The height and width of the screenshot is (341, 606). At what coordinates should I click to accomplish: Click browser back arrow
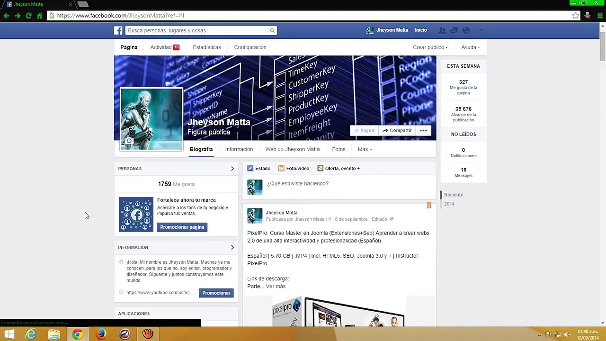[6, 16]
